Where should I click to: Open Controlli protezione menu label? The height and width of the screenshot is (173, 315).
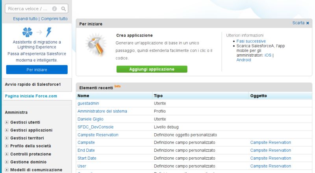coord(31,154)
